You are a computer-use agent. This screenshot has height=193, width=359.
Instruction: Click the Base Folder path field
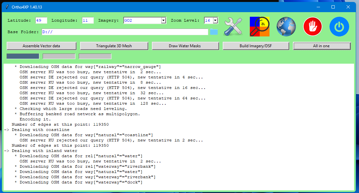coord(125,32)
